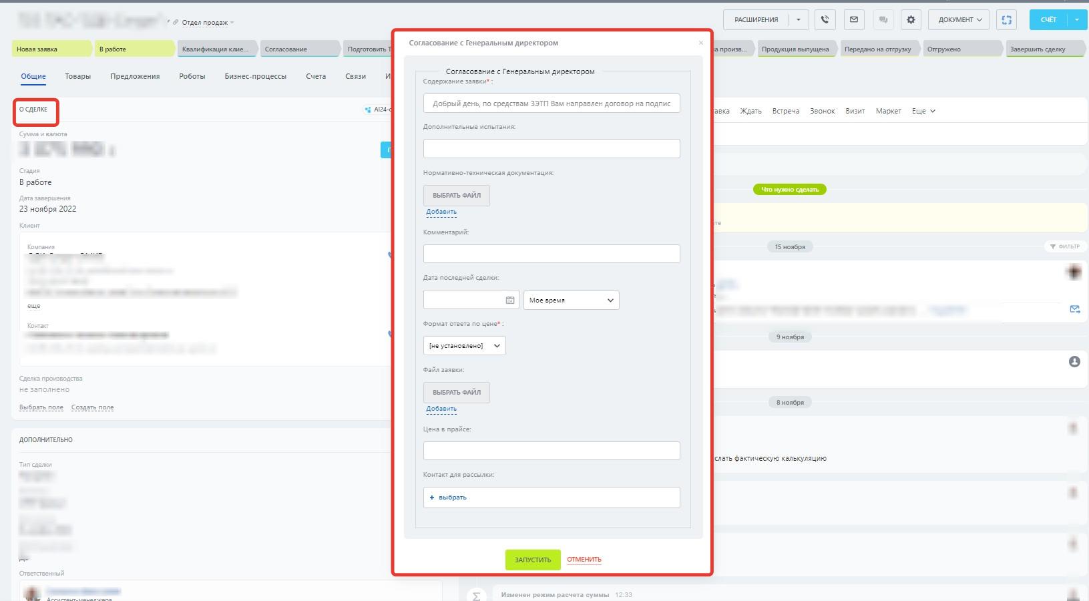
Task: Switch to the Товары tab
Action: [x=77, y=76]
